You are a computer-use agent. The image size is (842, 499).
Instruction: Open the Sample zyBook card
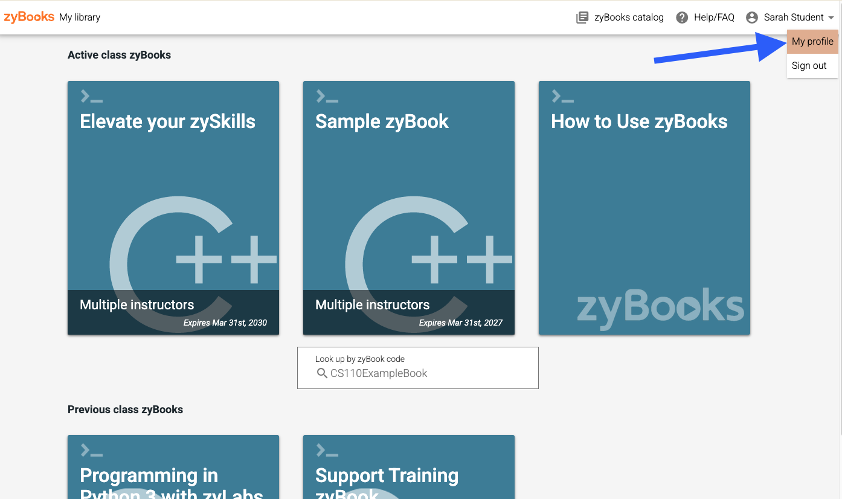click(409, 208)
